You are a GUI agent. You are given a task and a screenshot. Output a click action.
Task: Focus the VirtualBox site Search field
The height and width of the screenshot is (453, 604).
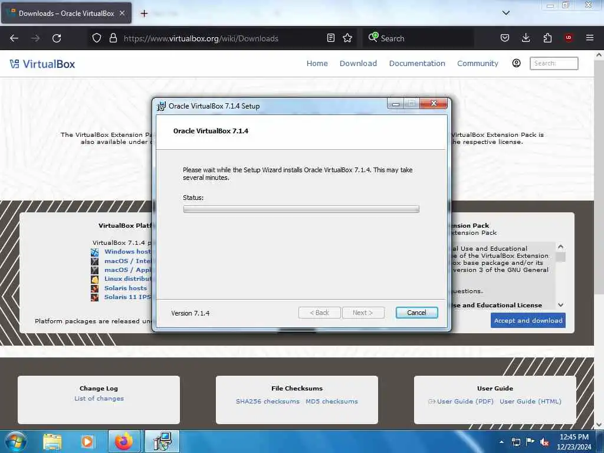[x=554, y=63]
